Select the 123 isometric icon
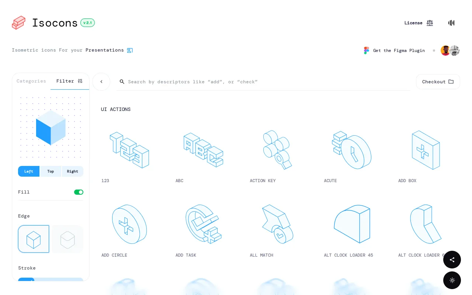The image size is (472, 295). pyautogui.click(x=129, y=150)
